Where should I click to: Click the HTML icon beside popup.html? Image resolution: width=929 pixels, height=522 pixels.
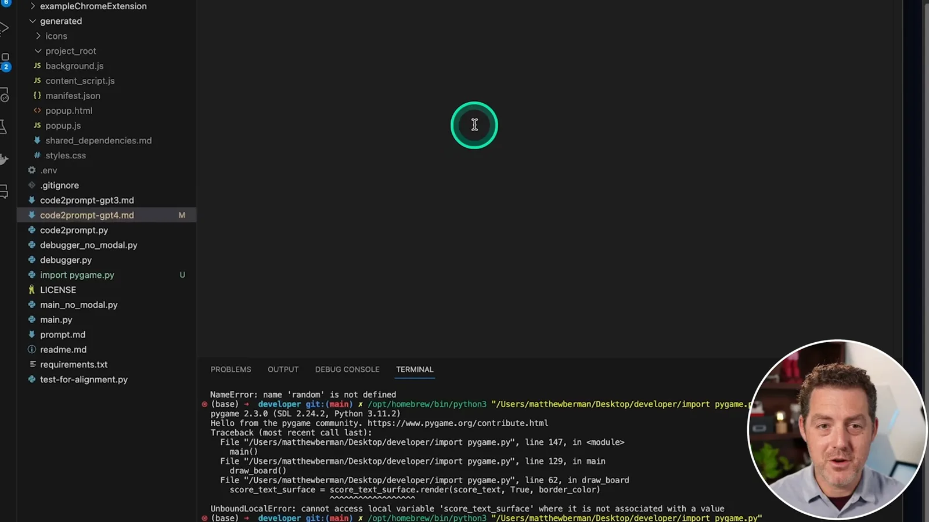[x=37, y=110]
